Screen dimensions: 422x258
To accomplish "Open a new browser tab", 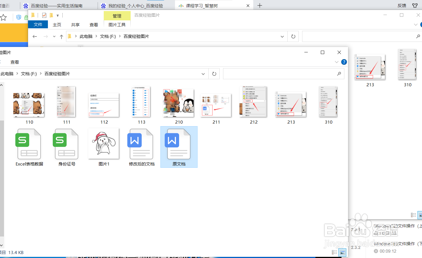I will (x=260, y=5).
